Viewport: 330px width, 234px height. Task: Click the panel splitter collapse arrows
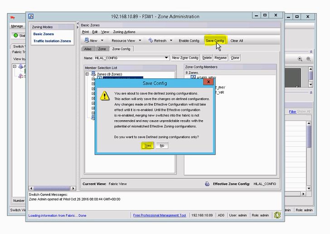(x=78, y=25)
